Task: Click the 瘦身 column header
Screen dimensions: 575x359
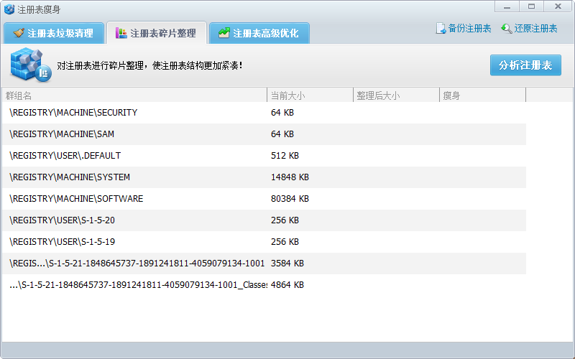Action: (x=482, y=95)
